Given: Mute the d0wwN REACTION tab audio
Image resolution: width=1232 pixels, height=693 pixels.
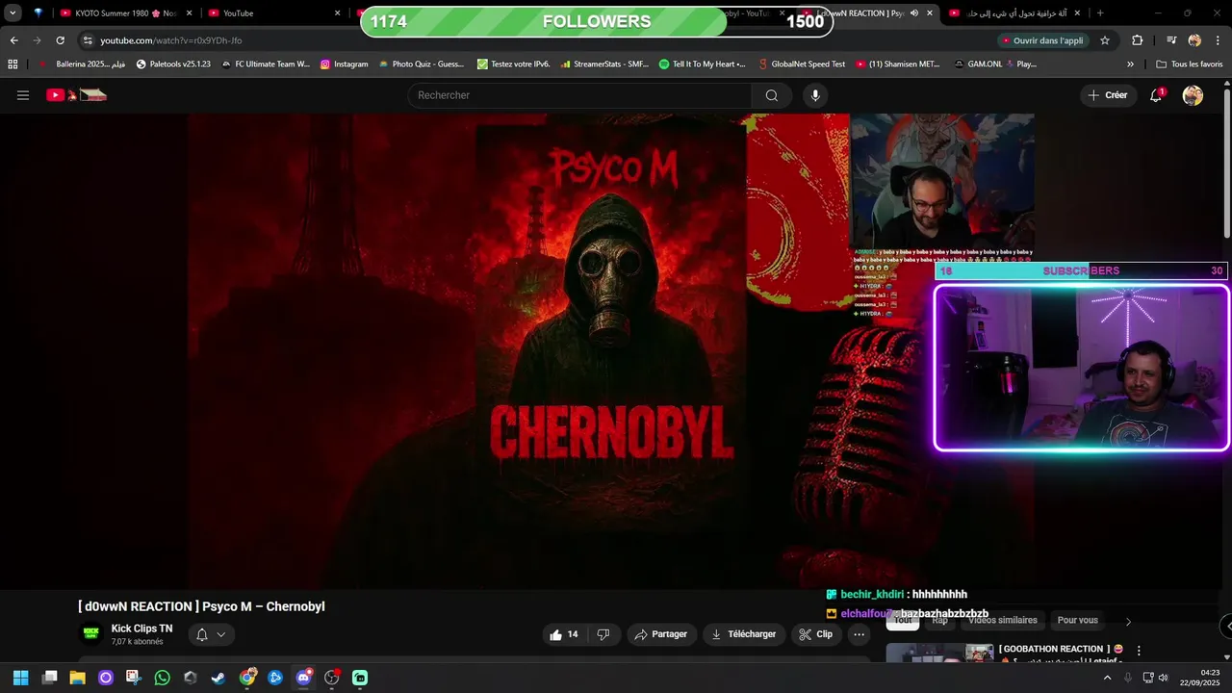Looking at the screenshot, I should [914, 13].
